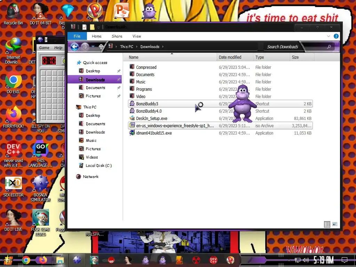This screenshot has width=356, height=267.
Task: Open the BonziBuddy3 shortcut icon
Action: pyautogui.click(x=132, y=104)
